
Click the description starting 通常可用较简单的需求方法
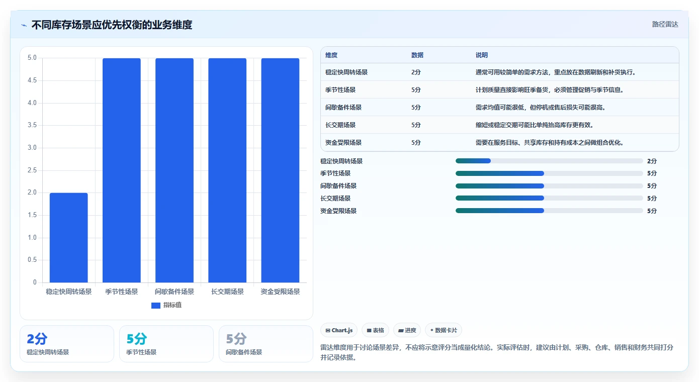click(x=556, y=72)
